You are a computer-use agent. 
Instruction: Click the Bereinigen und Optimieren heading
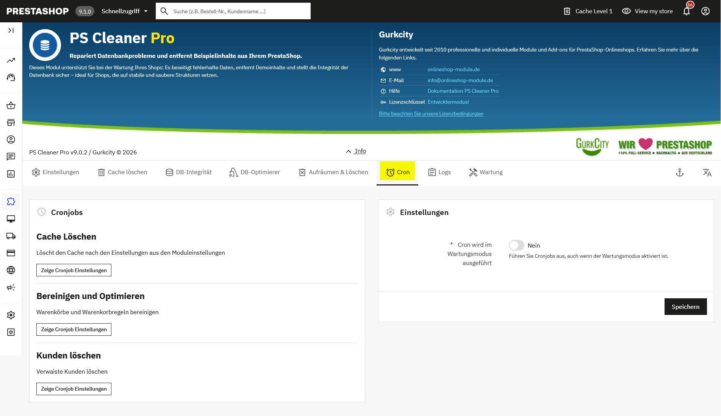pos(91,296)
